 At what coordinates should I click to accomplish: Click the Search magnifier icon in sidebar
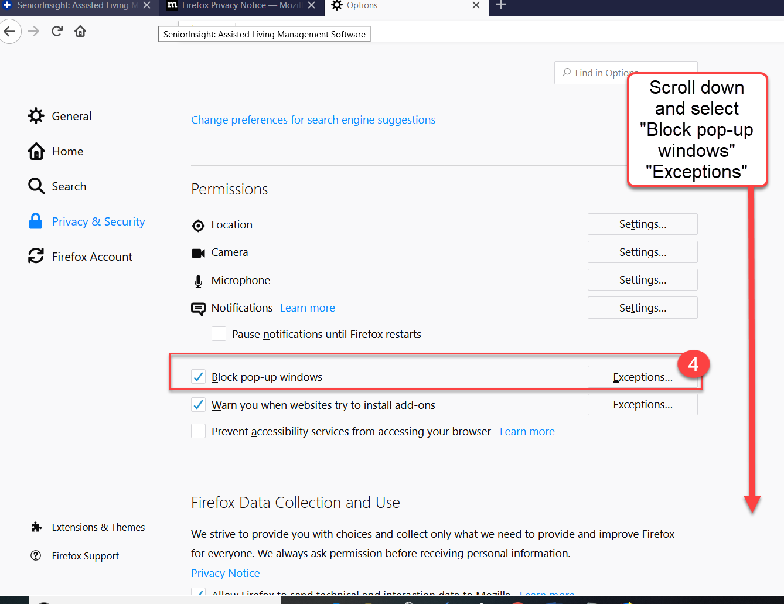(x=36, y=186)
